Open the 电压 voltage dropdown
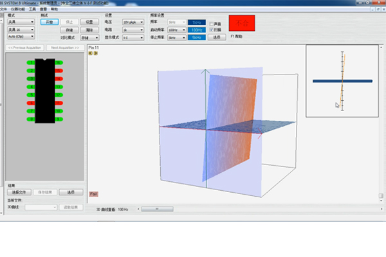The height and width of the screenshot is (257, 386). point(133,22)
